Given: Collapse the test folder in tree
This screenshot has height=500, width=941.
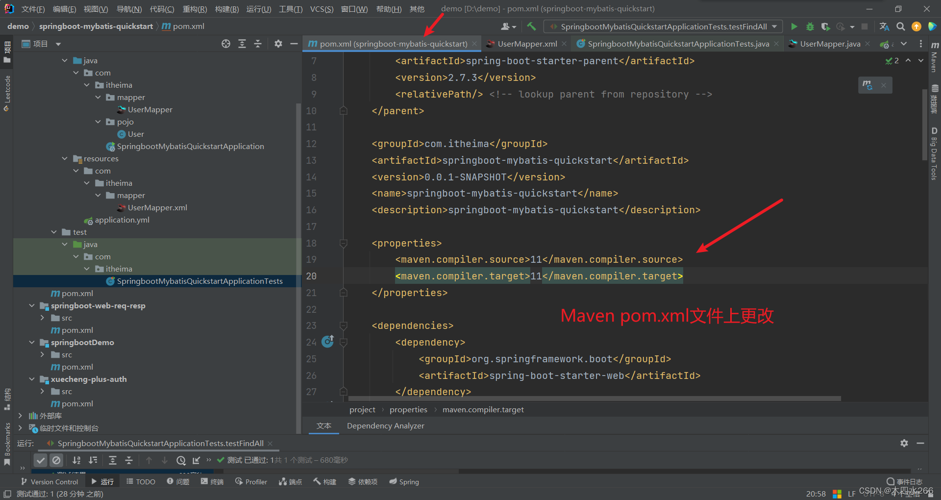Looking at the screenshot, I should (54, 232).
